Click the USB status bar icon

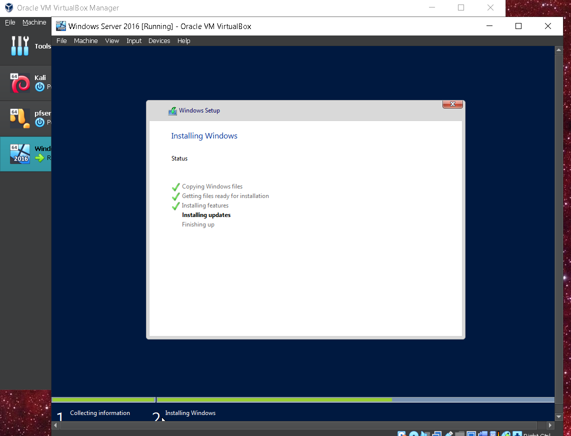pyautogui.click(x=448, y=433)
